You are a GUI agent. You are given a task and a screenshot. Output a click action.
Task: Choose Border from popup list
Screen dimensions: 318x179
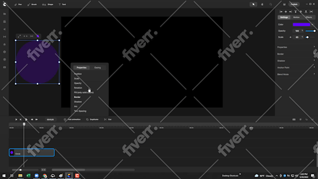pos(77,97)
